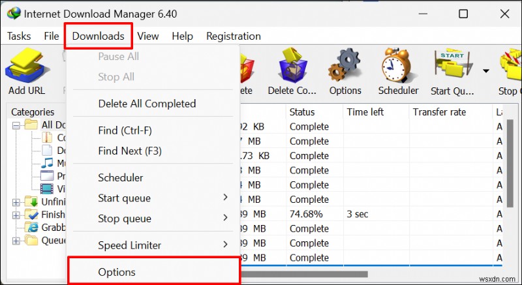Click the Downloads menu
This screenshot has height=285, width=522.
[99, 36]
